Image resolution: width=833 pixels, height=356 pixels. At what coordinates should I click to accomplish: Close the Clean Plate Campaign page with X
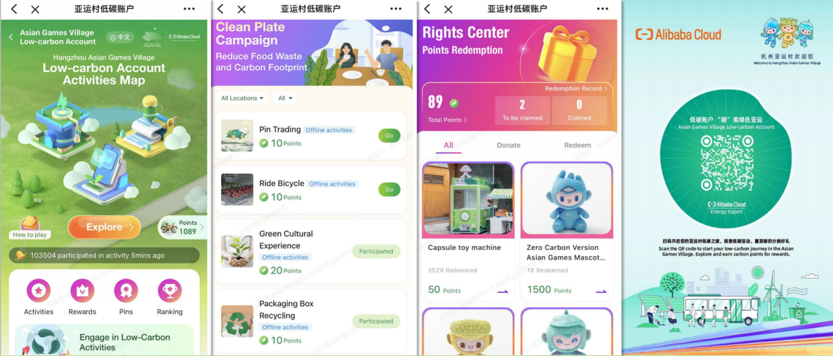241,9
